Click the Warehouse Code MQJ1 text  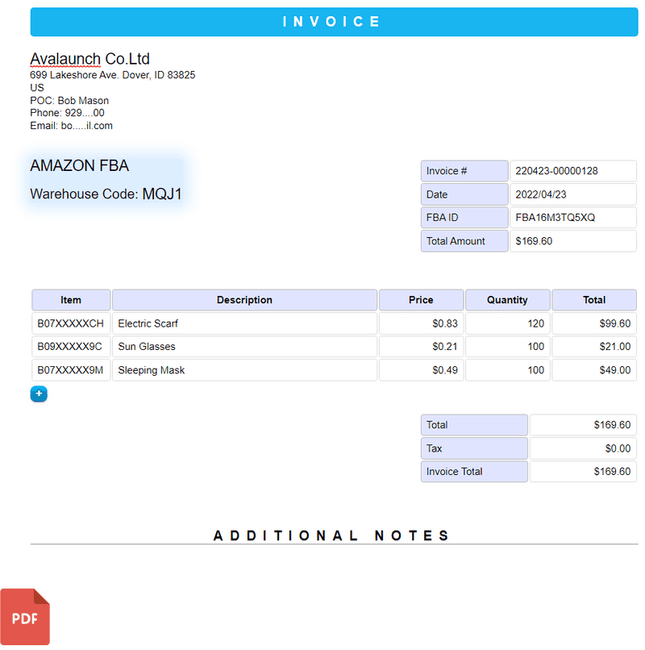tap(106, 194)
